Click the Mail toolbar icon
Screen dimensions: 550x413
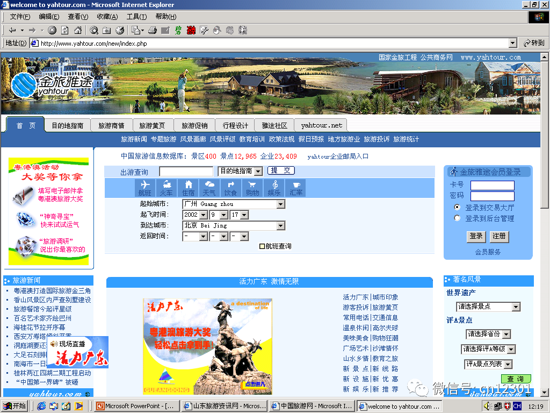(x=136, y=30)
